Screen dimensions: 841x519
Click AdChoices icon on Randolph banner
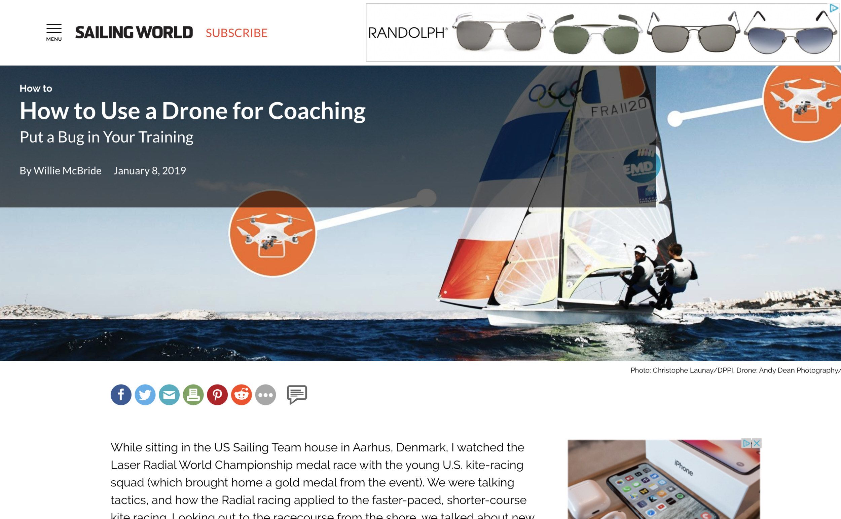834,8
